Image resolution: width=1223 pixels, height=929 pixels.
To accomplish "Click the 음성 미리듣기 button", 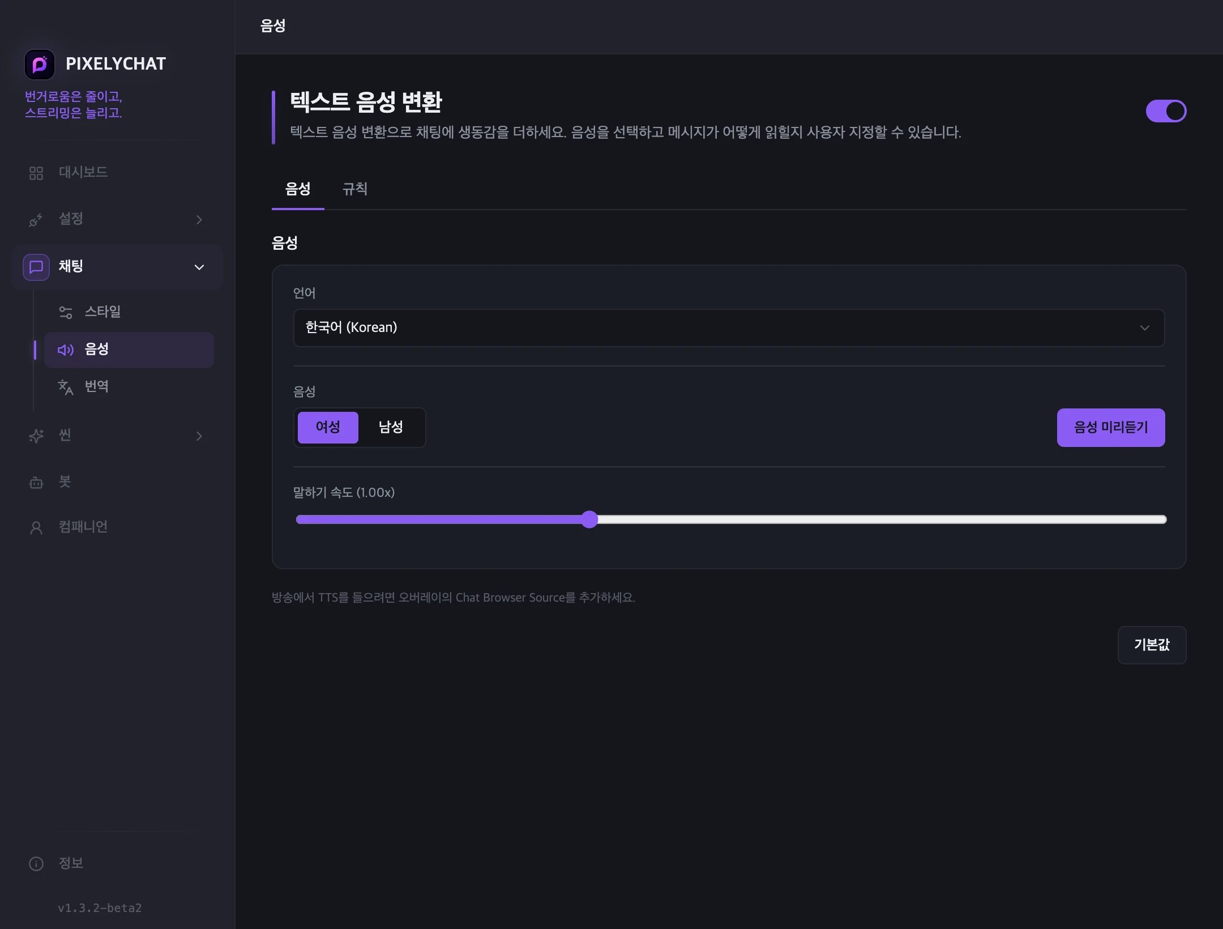I will (x=1111, y=427).
